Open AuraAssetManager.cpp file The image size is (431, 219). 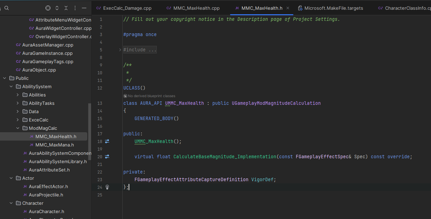(x=44, y=45)
